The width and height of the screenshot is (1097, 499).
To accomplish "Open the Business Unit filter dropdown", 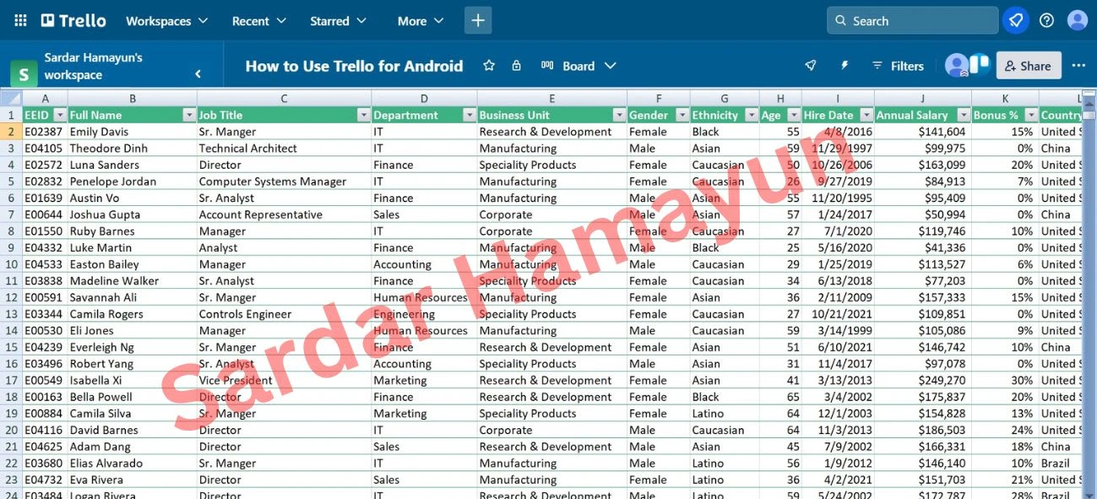I will 619,115.
